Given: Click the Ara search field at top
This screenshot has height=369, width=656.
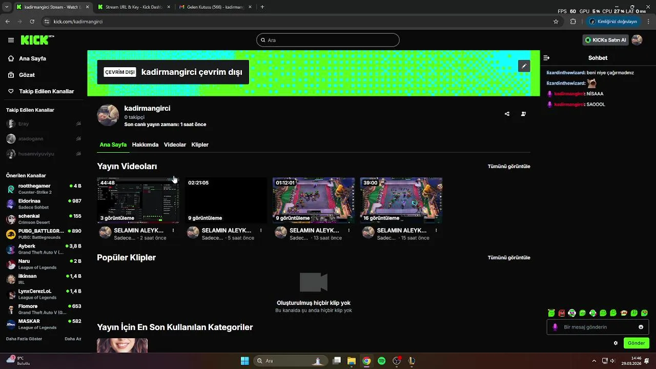Looking at the screenshot, I should (328, 40).
